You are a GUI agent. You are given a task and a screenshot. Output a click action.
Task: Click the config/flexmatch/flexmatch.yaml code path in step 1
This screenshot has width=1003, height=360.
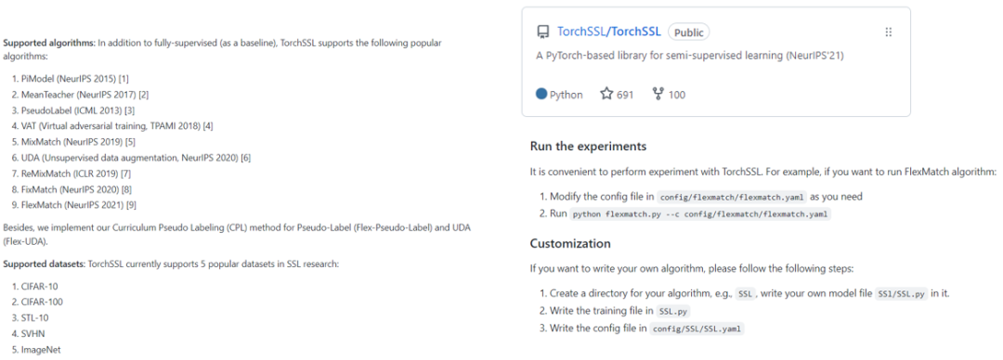tap(731, 197)
